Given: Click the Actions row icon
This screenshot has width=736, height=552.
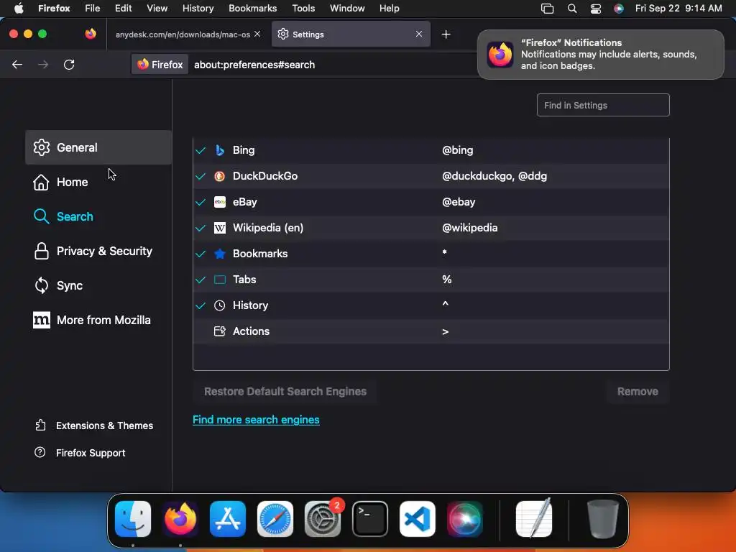Looking at the screenshot, I should pyautogui.click(x=220, y=331).
